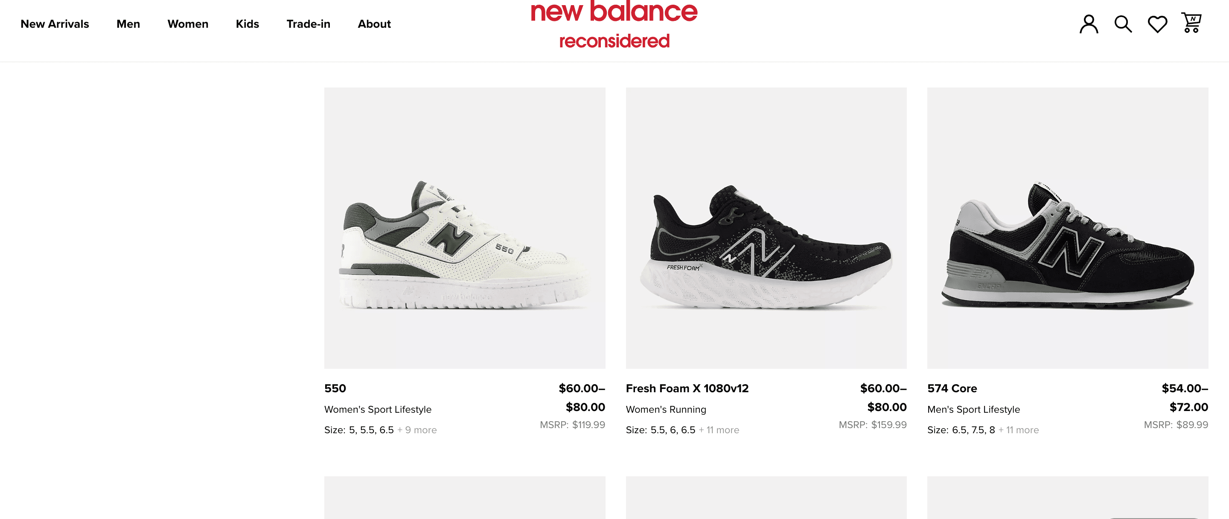Open the About menu item

coord(374,24)
